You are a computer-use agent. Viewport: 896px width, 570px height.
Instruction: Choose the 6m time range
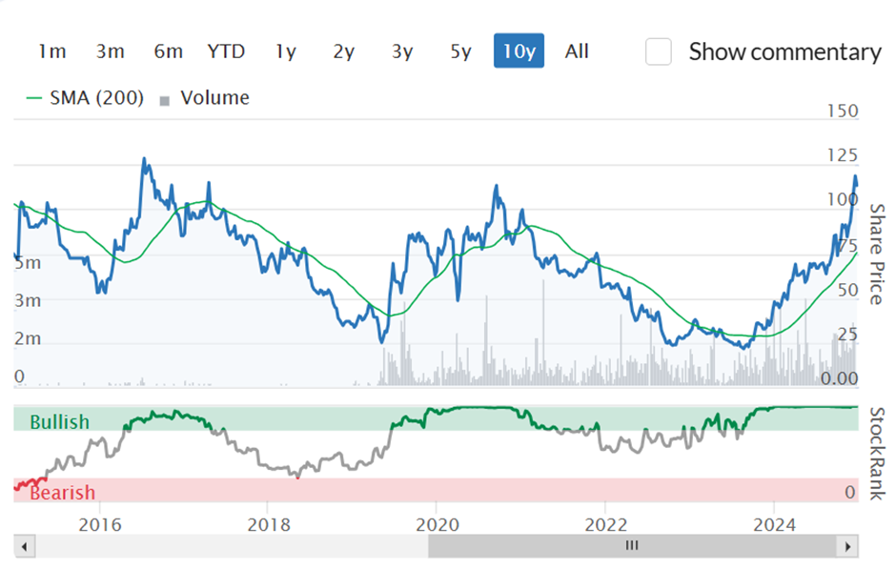(168, 51)
